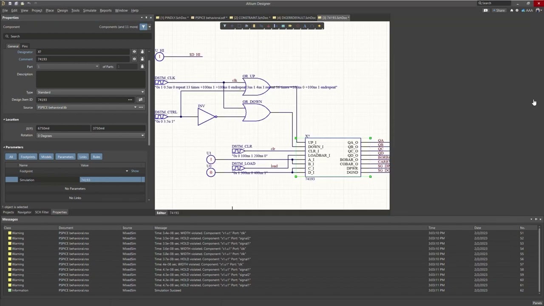Select the Place Wire tool in active bar

(x=261, y=26)
